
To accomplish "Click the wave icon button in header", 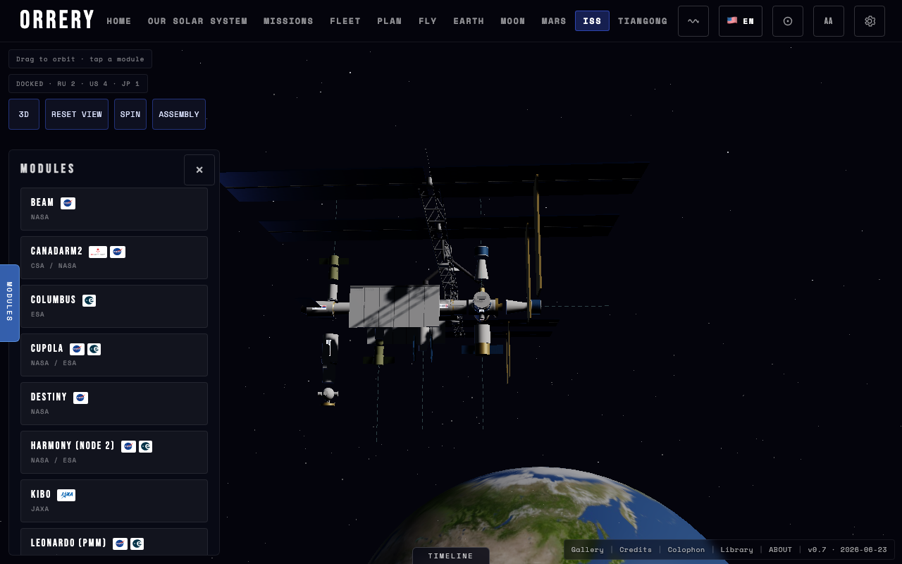I will (x=693, y=21).
